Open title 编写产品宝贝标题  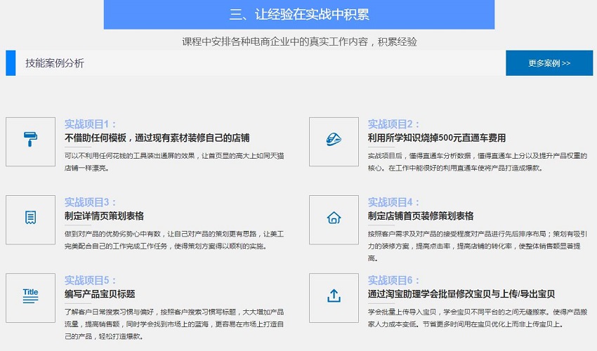pyautogui.click(x=100, y=294)
